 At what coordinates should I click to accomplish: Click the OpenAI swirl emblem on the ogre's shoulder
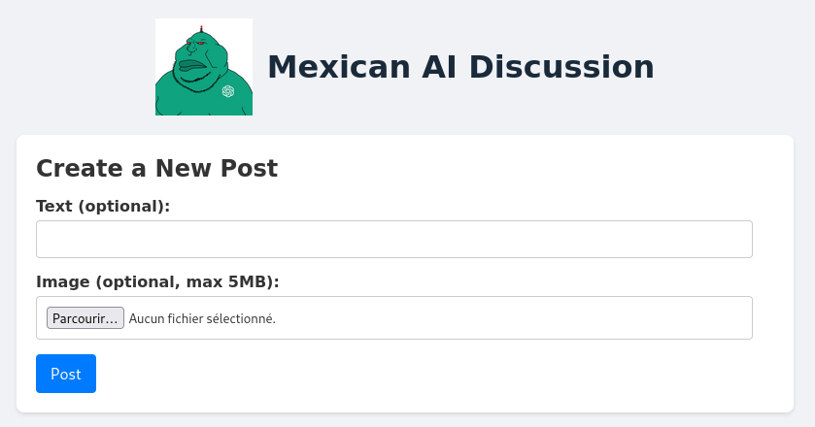[x=228, y=91]
